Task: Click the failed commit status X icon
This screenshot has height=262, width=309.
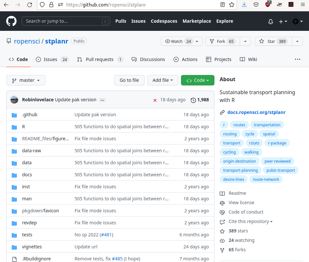Action: point(155,100)
